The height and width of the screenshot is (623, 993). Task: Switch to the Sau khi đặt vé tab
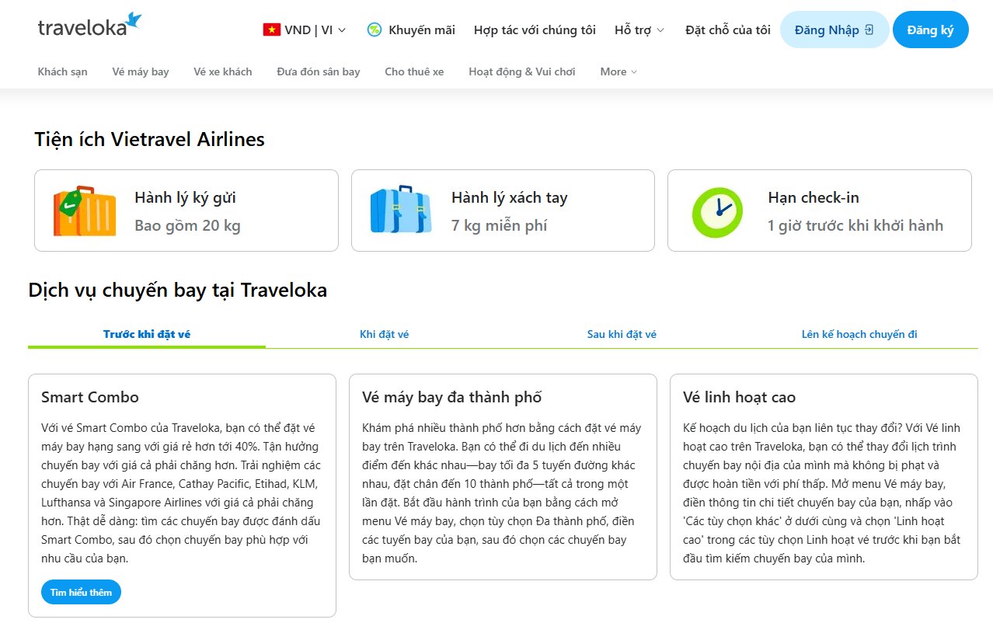tap(622, 334)
